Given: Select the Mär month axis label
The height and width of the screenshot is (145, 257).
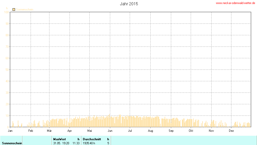Looking at the screenshot, I should [x=49, y=130].
